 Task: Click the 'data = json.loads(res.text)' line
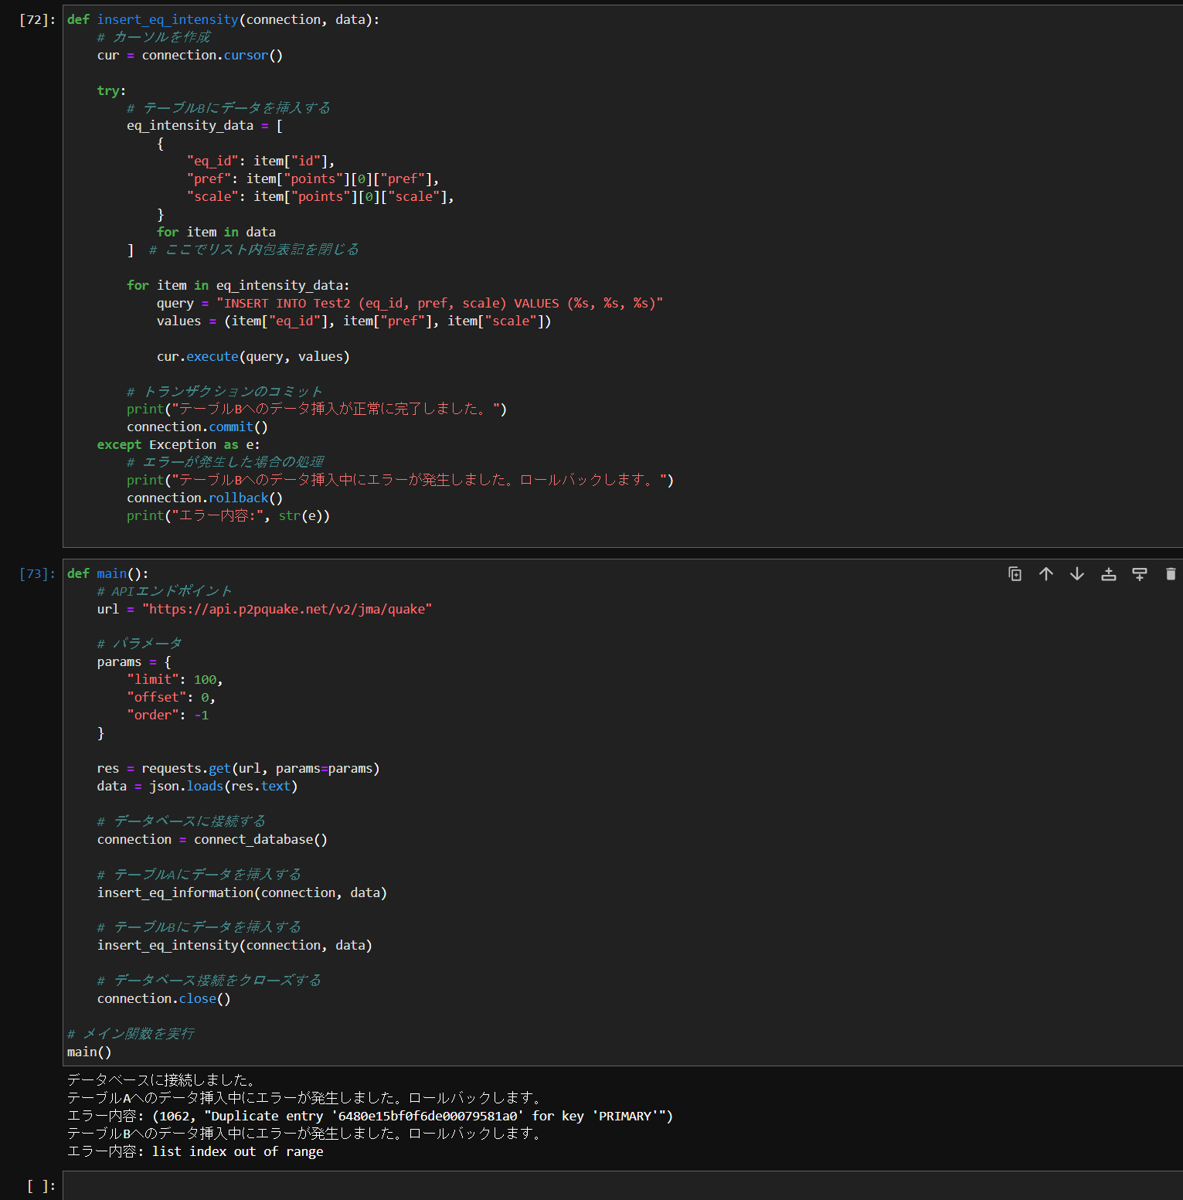(x=197, y=786)
